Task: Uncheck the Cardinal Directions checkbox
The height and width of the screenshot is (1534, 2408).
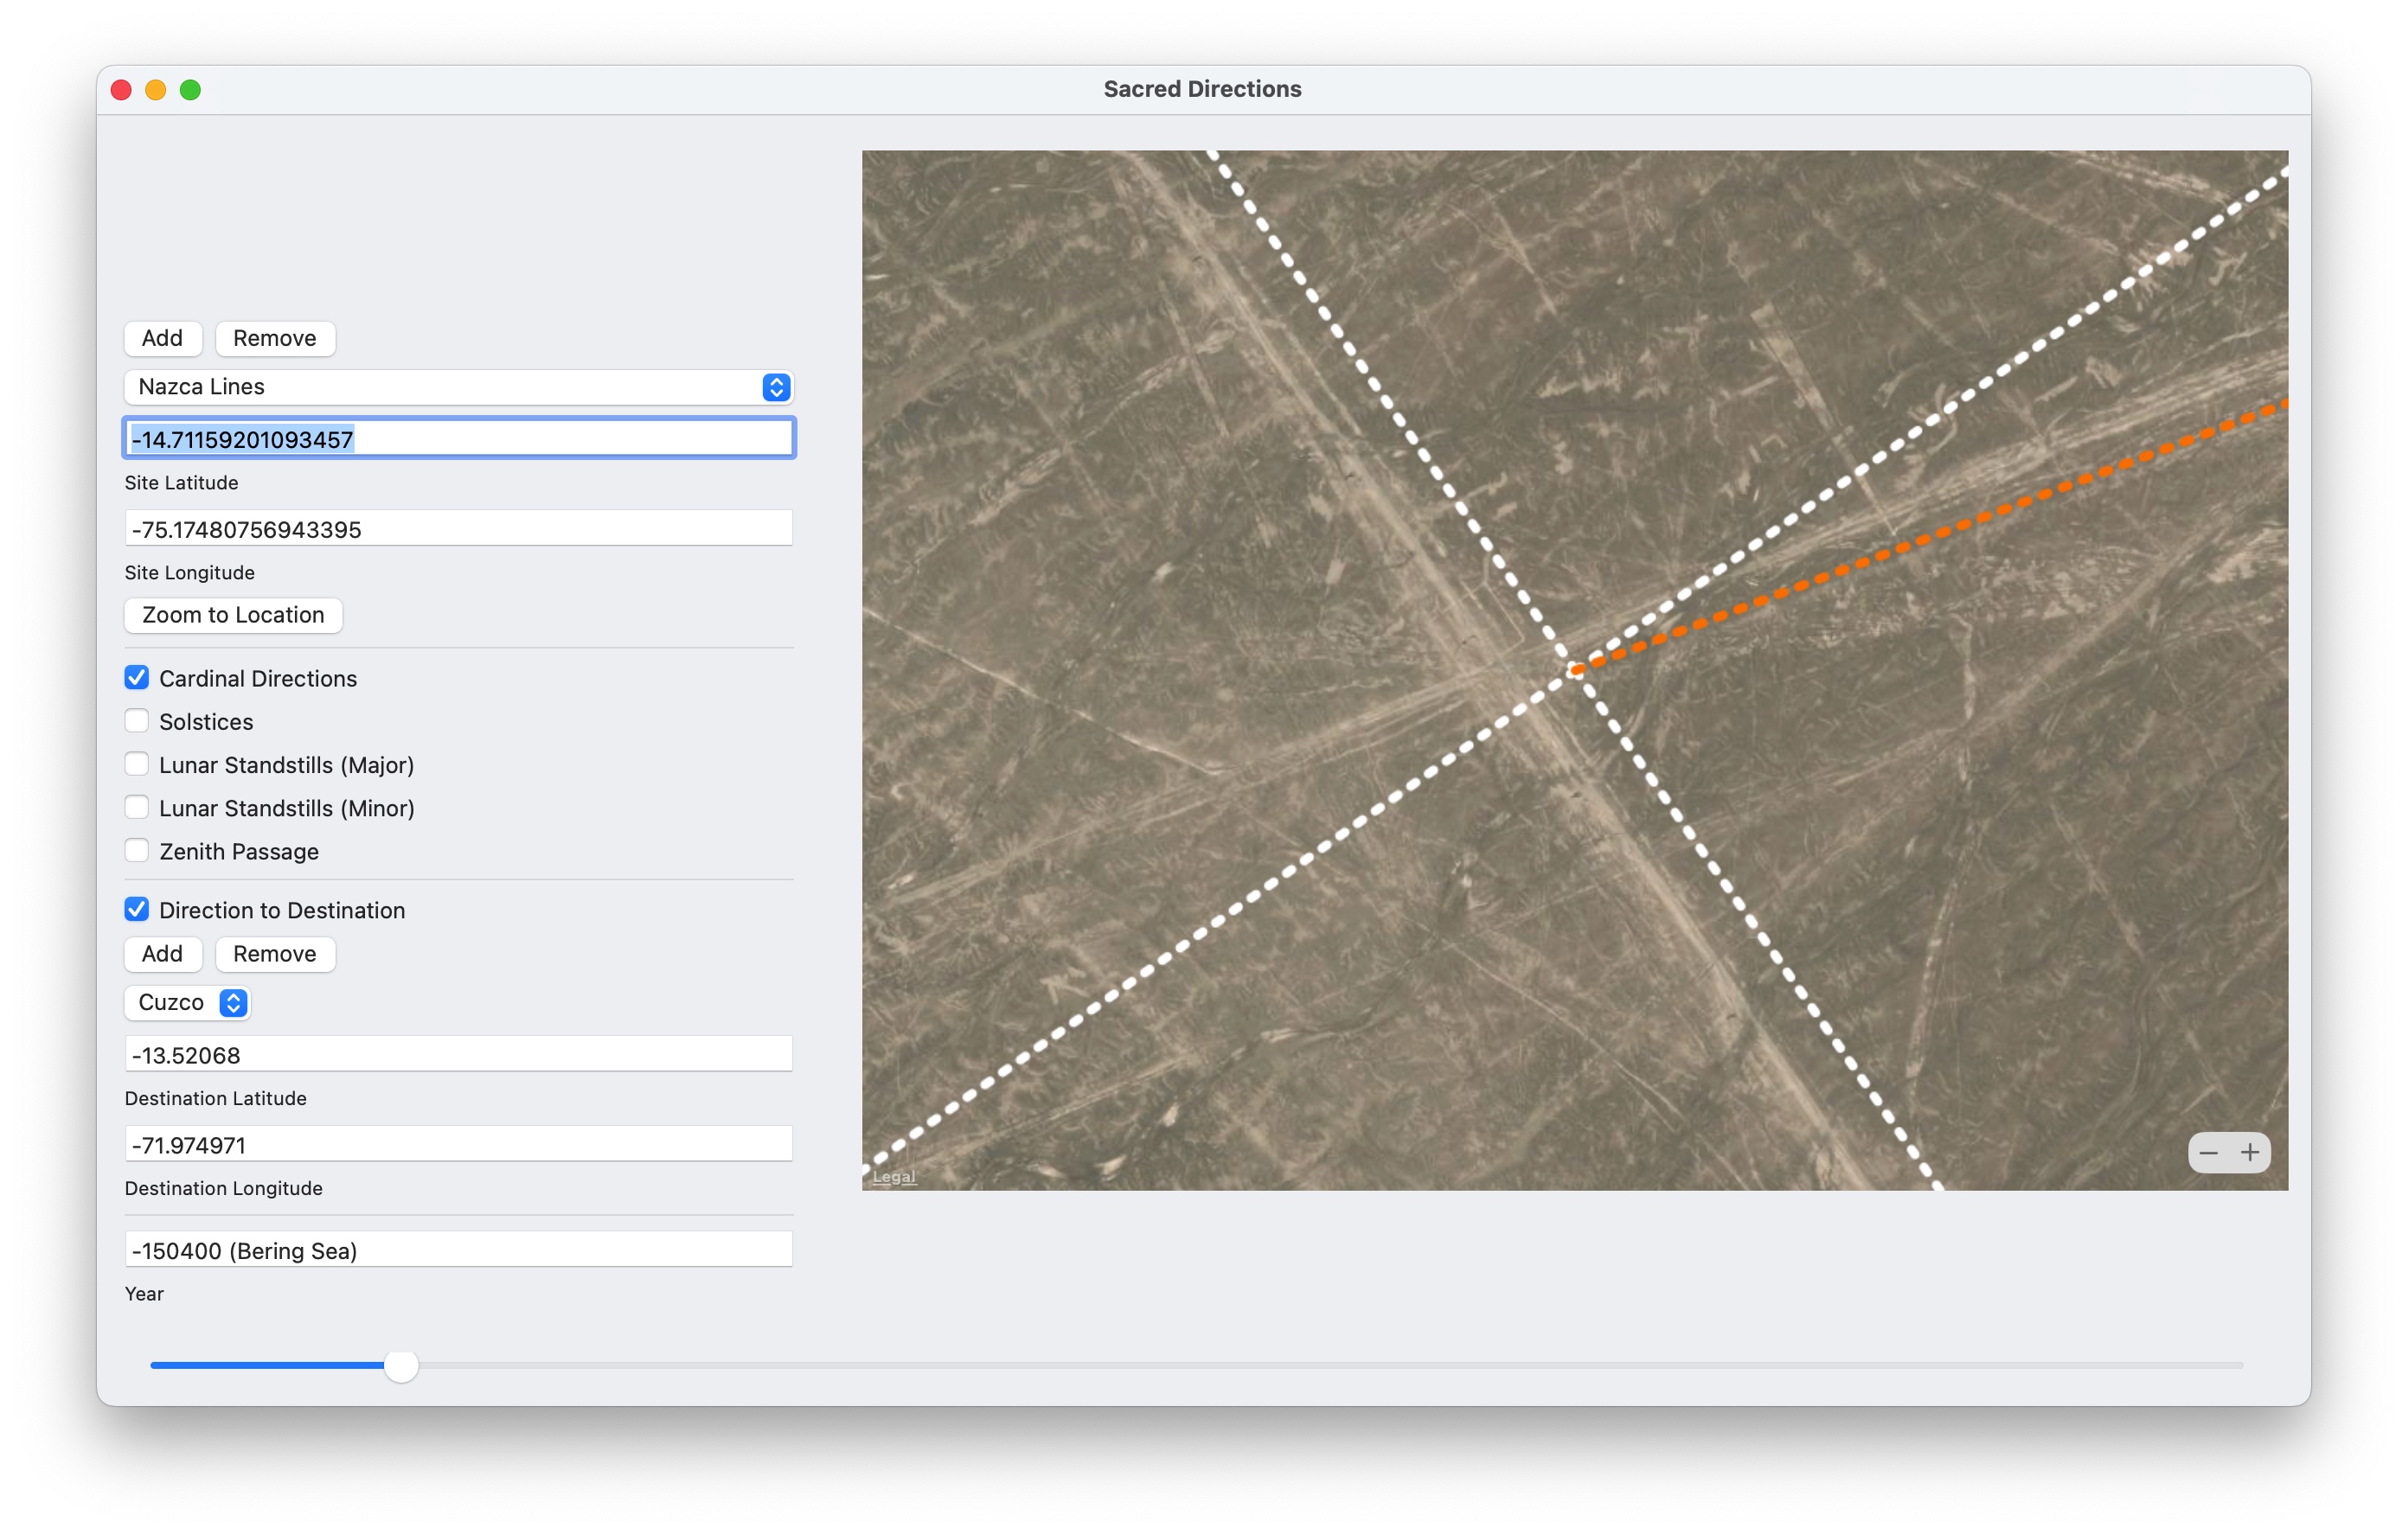Action: coord(137,678)
